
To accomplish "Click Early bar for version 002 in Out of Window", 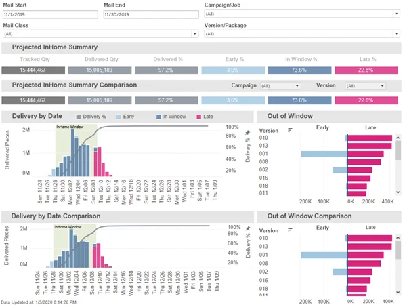I will pyautogui.click(x=340, y=170).
